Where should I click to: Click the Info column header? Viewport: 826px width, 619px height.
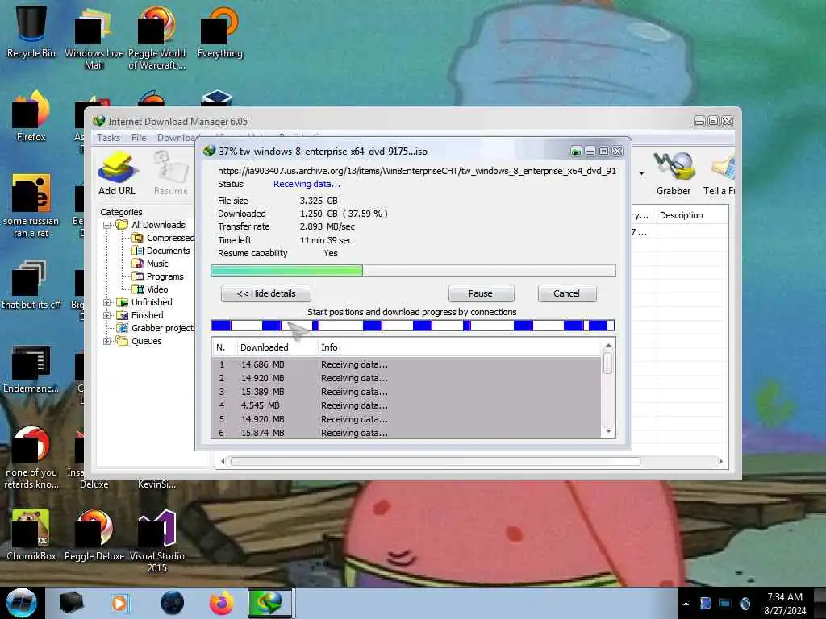[x=458, y=347]
